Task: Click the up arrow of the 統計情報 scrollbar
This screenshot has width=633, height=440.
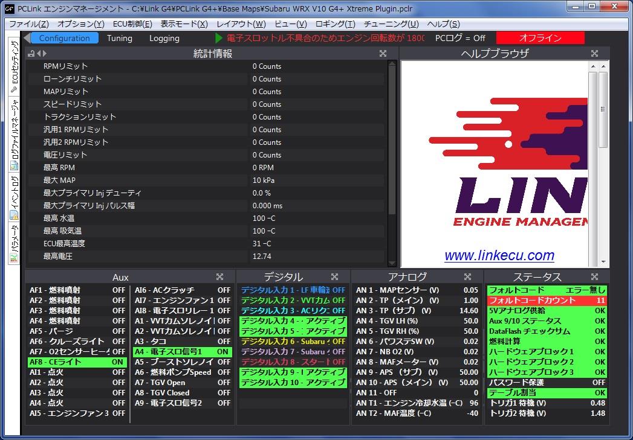Action: tap(392, 65)
